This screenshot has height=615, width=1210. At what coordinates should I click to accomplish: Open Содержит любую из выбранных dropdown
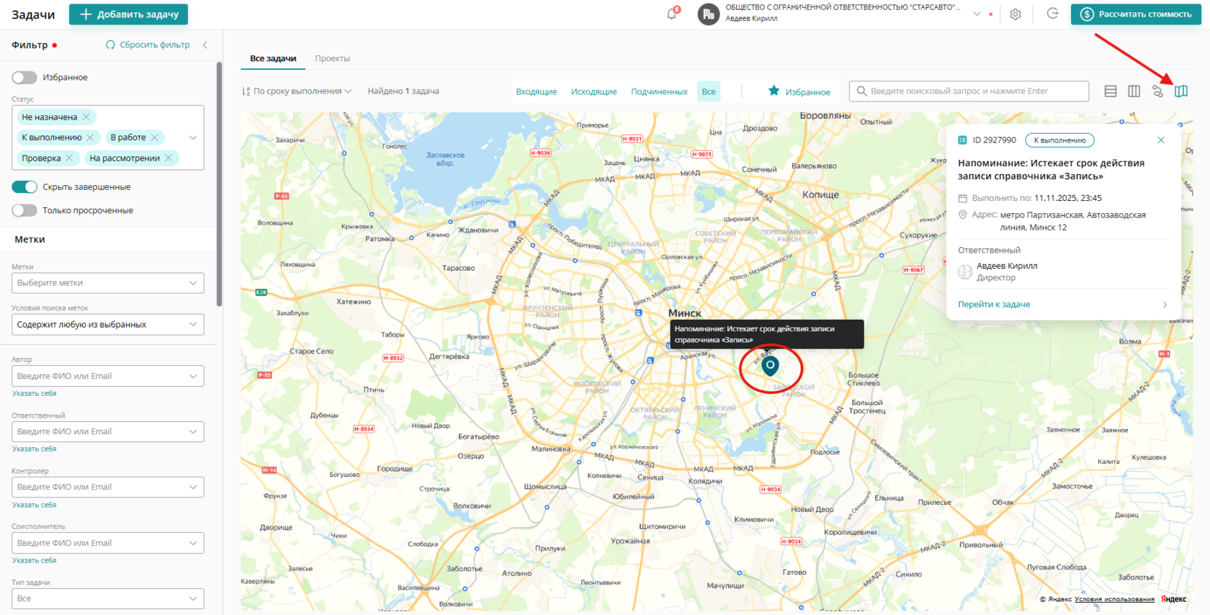coord(108,325)
